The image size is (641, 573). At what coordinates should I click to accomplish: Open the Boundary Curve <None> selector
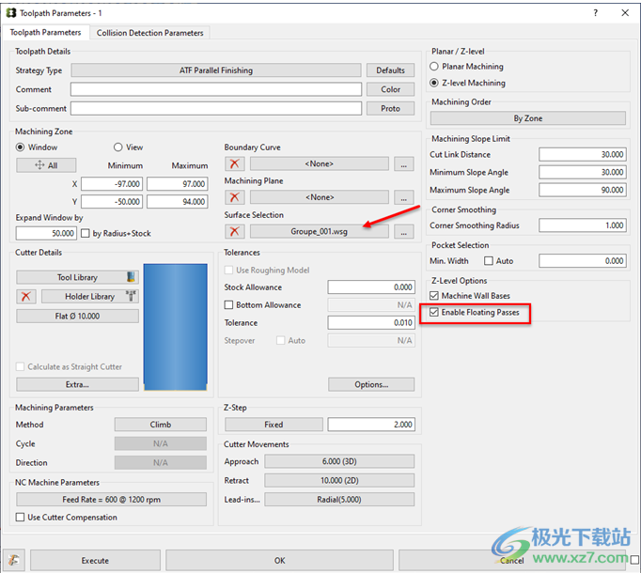pyautogui.click(x=320, y=163)
